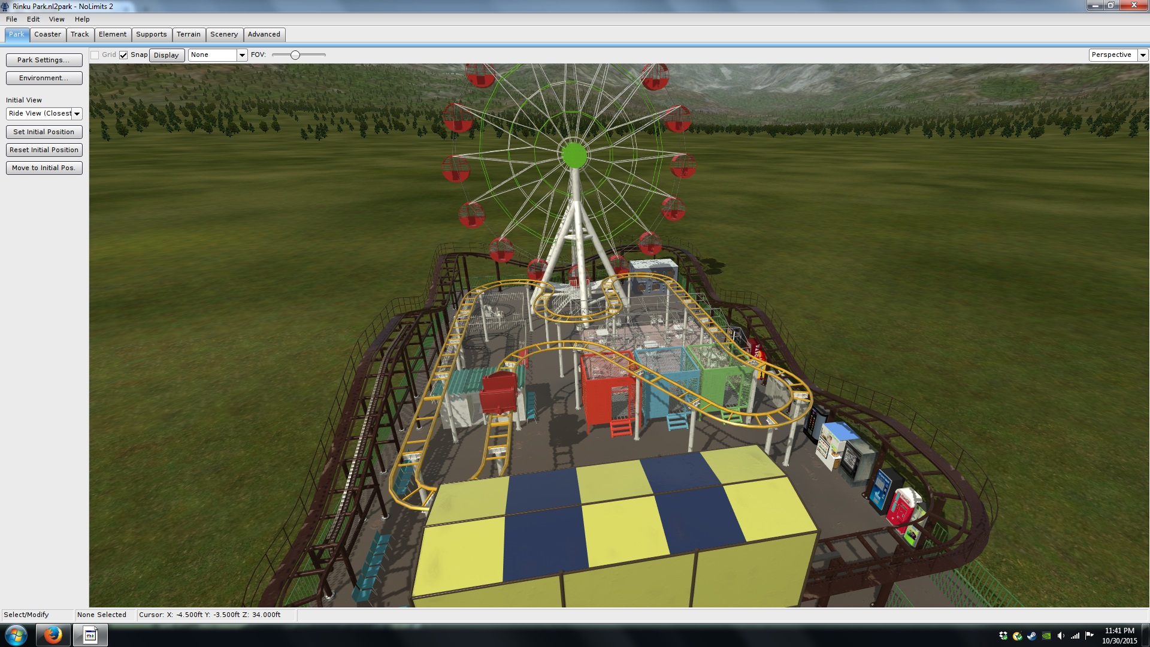Open the NVIDIA tray icon

(x=1046, y=636)
